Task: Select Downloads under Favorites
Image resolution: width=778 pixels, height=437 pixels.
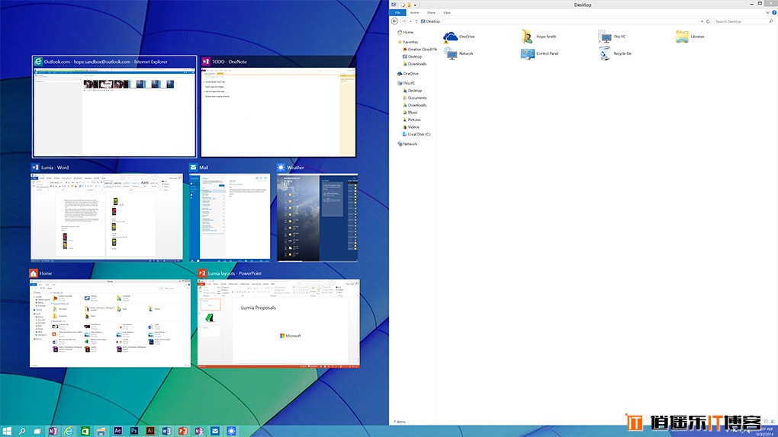Action: (414, 64)
